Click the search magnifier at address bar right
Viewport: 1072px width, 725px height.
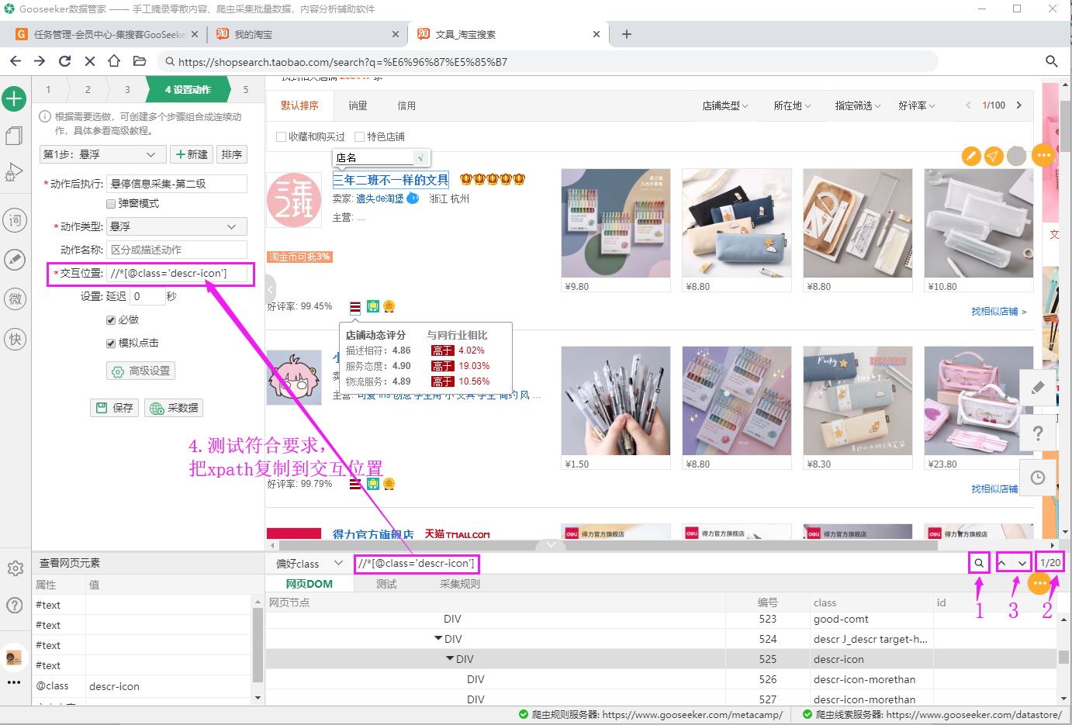click(x=1052, y=61)
